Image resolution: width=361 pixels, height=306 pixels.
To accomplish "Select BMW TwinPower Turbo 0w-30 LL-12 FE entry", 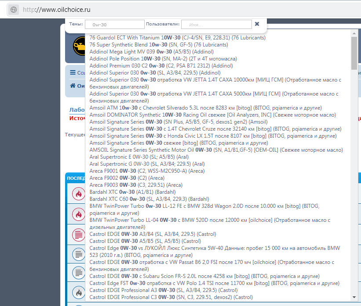I will tap(204, 210).
